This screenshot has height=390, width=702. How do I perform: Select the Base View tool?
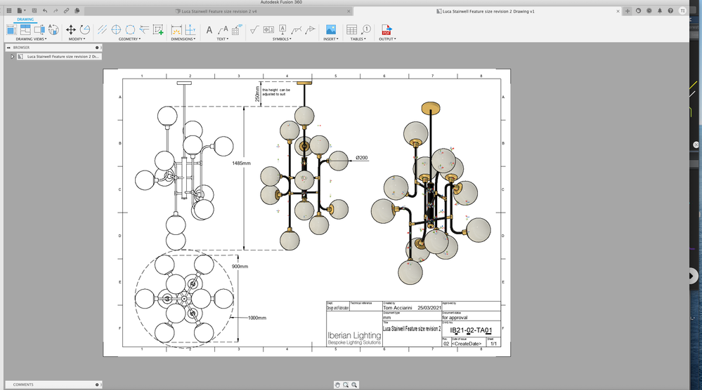click(x=11, y=29)
